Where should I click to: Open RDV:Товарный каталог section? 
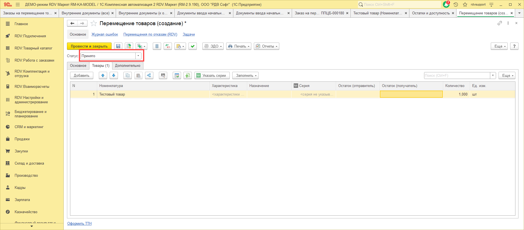(x=33, y=48)
